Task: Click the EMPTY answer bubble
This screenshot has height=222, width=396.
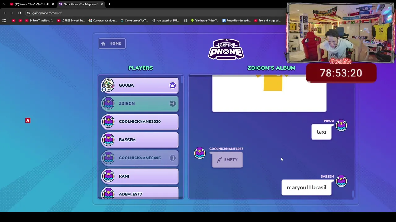Action: (x=227, y=160)
